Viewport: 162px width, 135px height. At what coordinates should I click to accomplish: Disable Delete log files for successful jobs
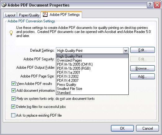(x=13, y=107)
